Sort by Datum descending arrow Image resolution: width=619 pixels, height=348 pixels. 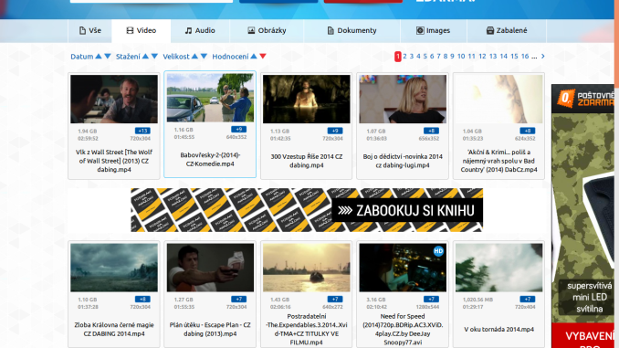click(x=108, y=56)
